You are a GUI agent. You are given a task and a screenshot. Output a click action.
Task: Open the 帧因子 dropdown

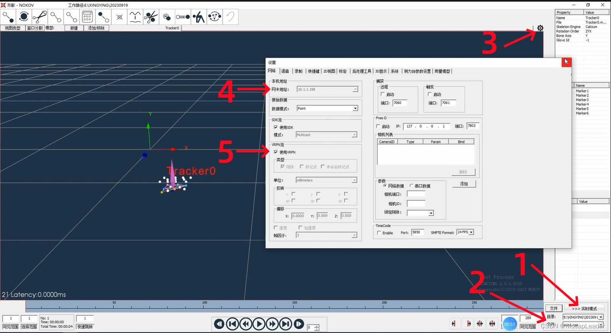point(326,235)
